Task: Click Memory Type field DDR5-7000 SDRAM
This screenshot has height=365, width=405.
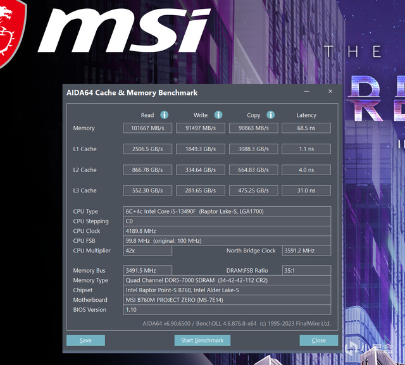Action: (x=227, y=280)
